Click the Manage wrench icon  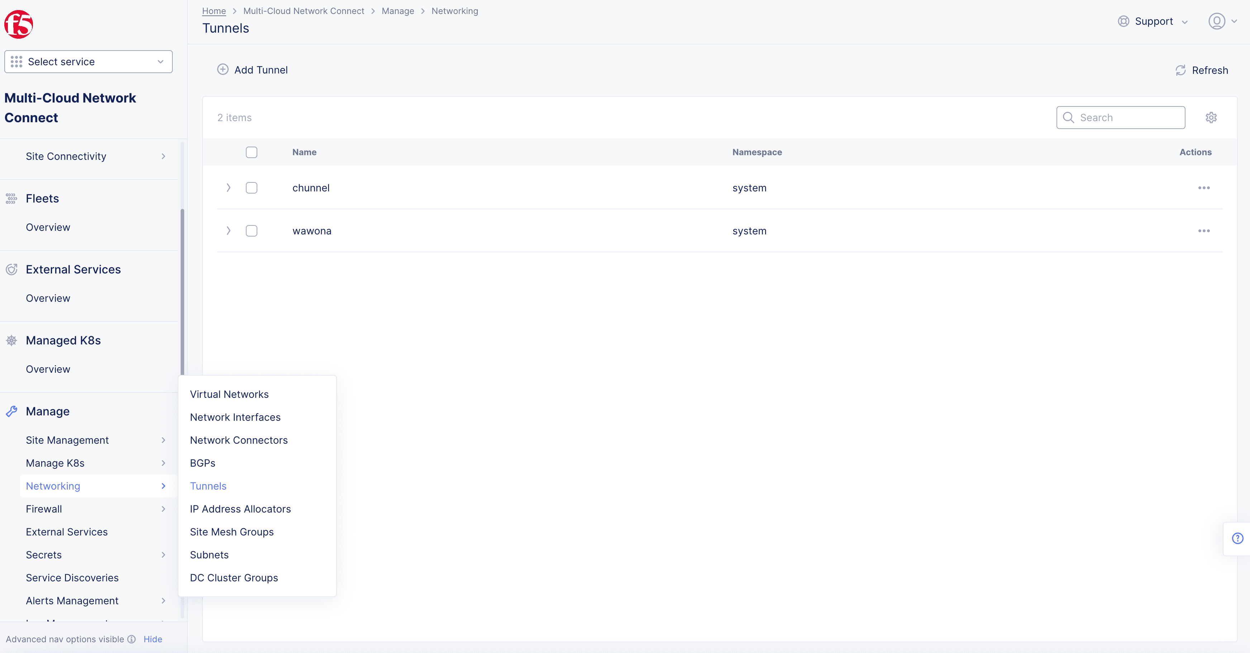[11, 411]
